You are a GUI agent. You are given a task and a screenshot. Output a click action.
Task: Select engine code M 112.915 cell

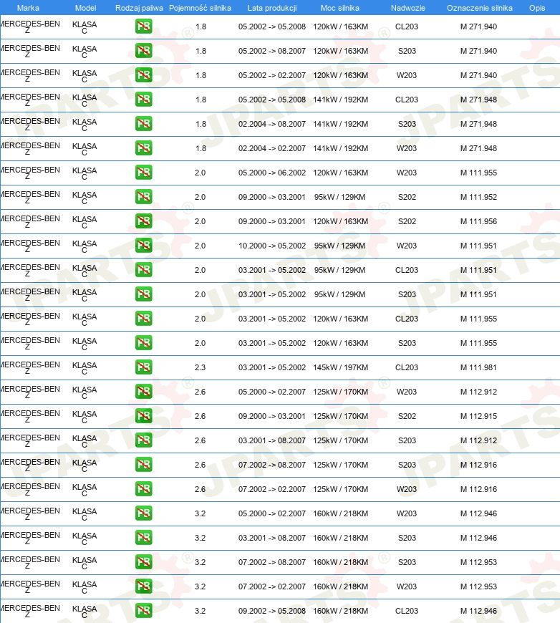(x=478, y=416)
